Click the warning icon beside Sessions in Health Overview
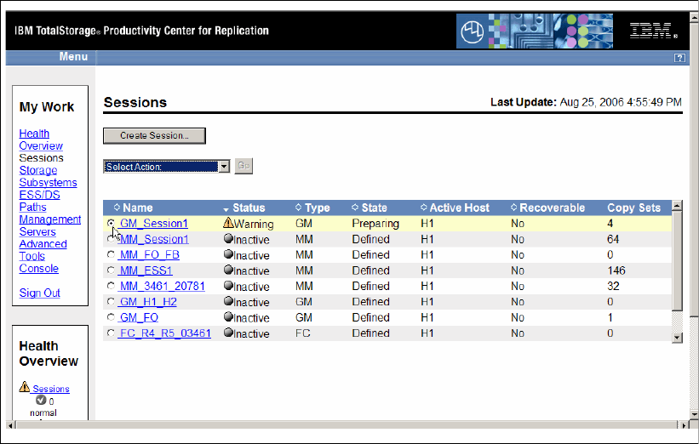 (x=25, y=386)
